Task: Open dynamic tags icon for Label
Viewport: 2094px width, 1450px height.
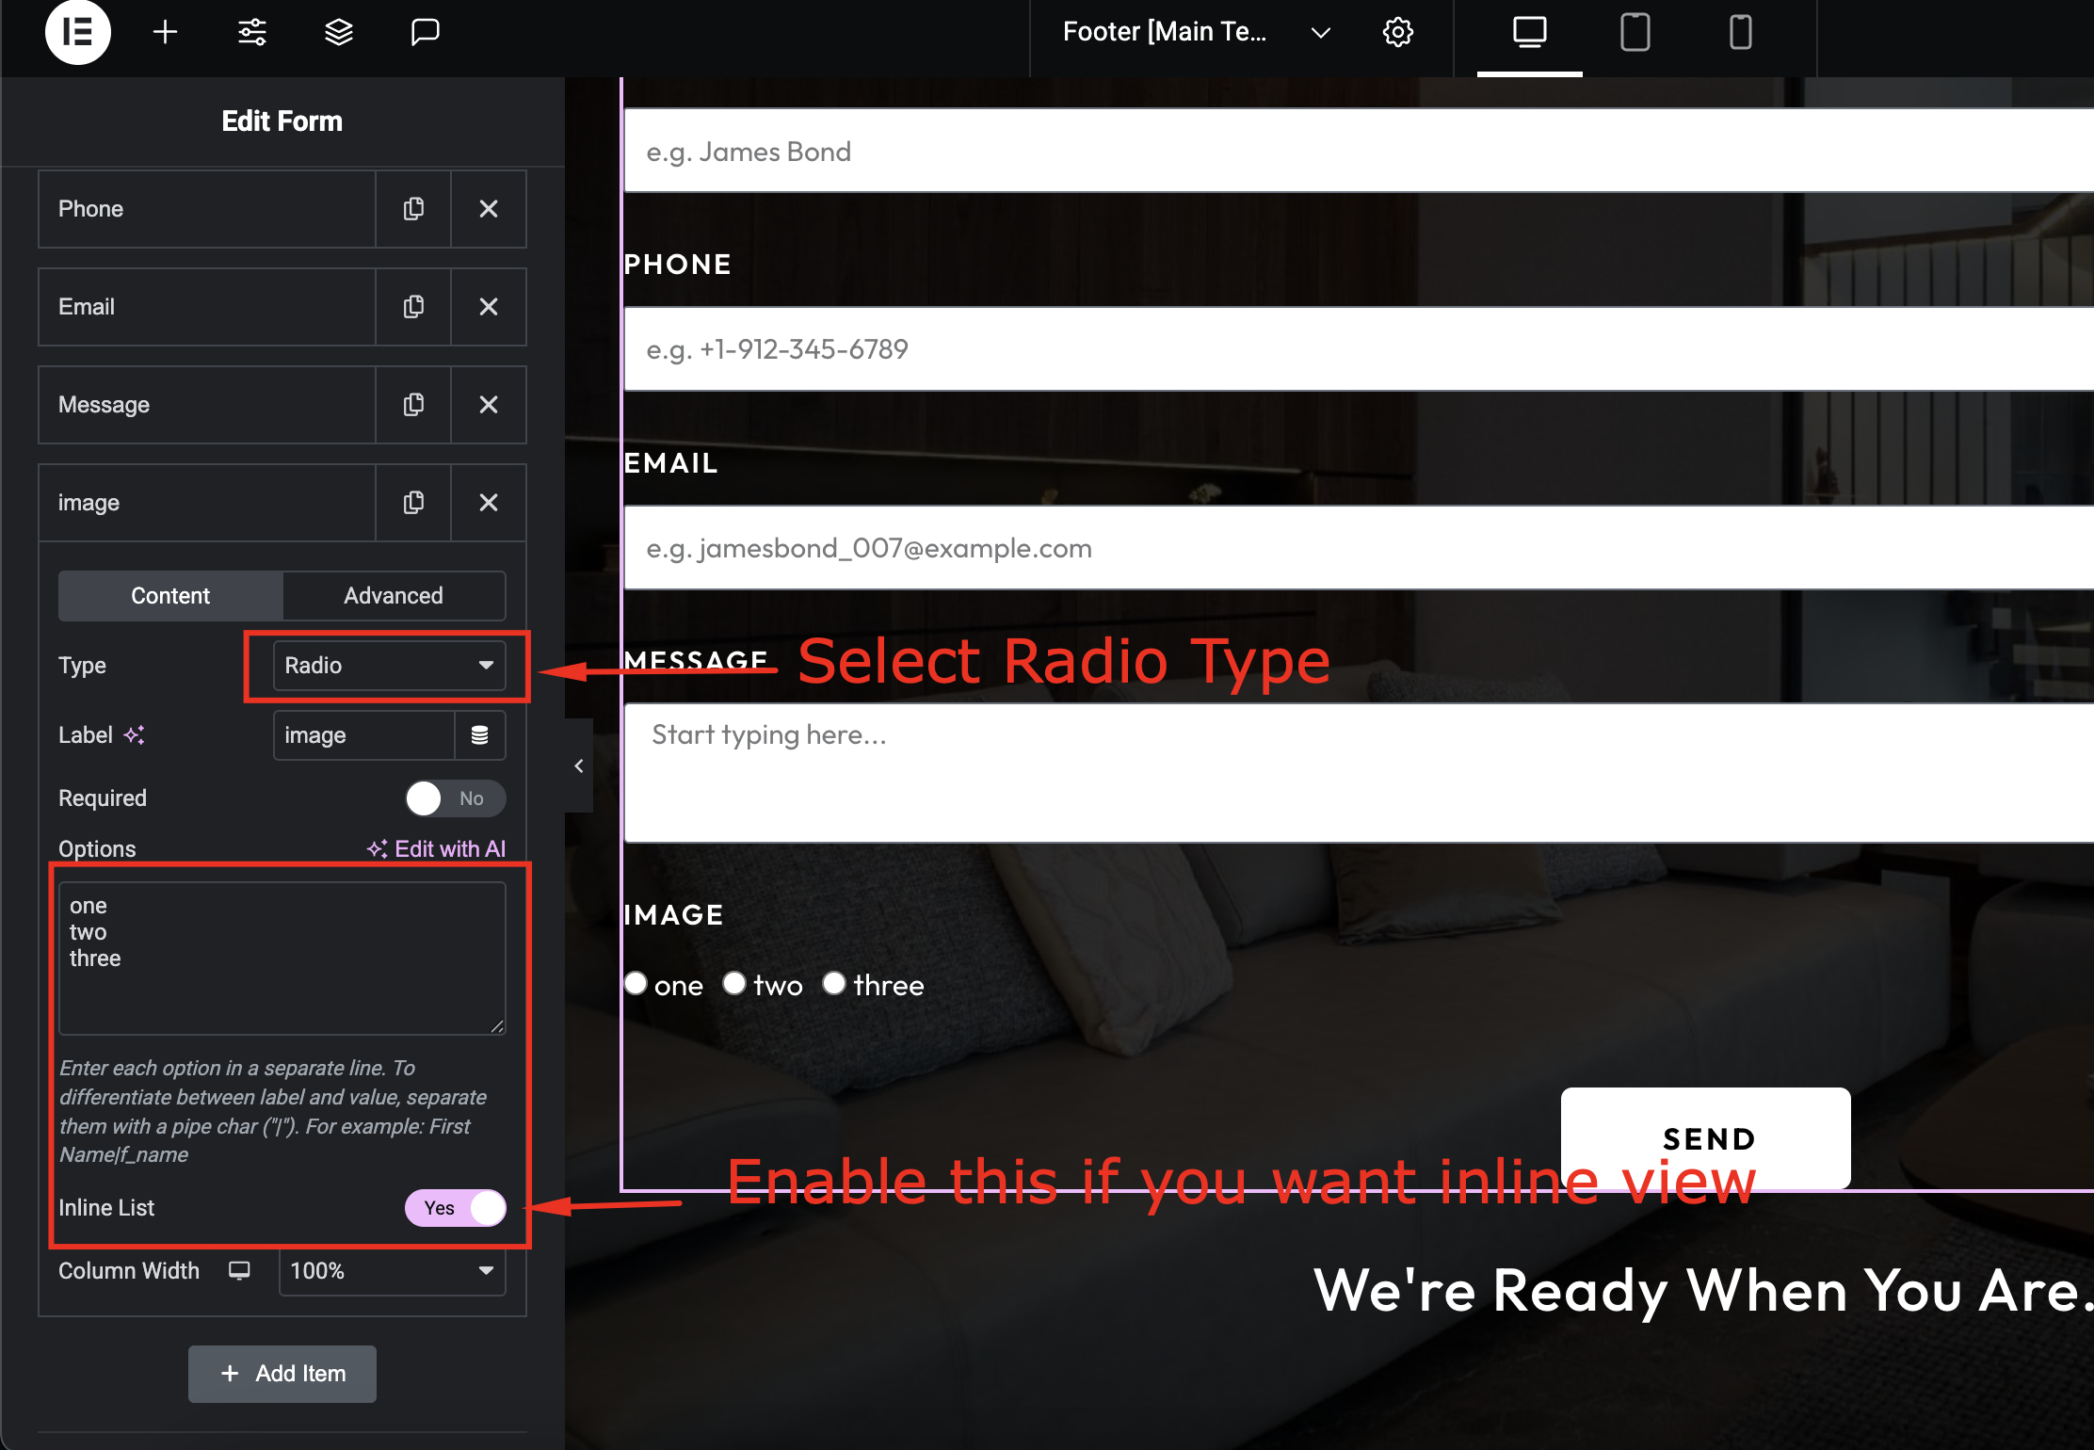Action: tap(479, 735)
